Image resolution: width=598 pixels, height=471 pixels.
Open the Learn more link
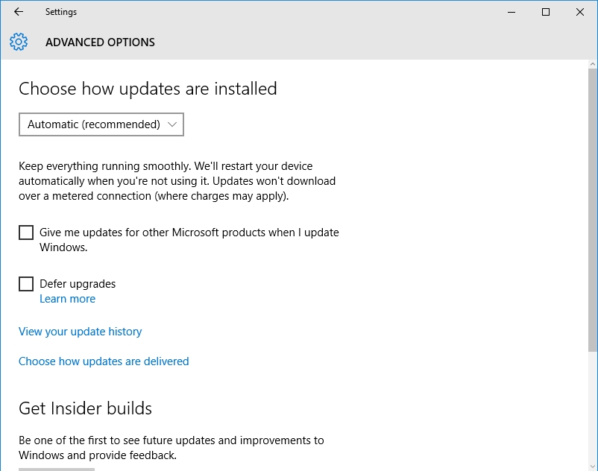pyautogui.click(x=67, y=298)
